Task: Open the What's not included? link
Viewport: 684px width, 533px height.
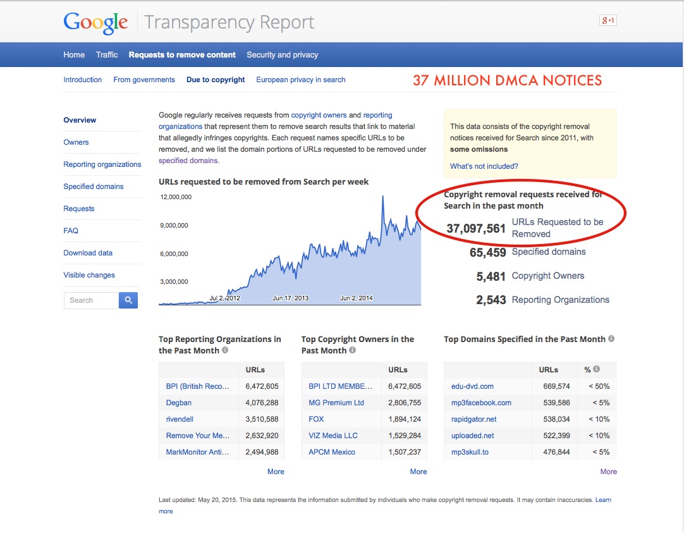Action: [x=484, y=166]
